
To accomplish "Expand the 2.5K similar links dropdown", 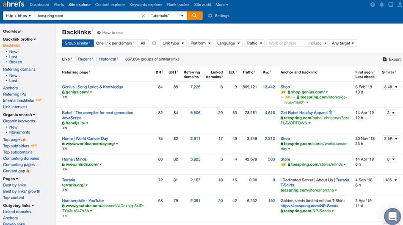I will pyautogui.click(x=391, y=139).
